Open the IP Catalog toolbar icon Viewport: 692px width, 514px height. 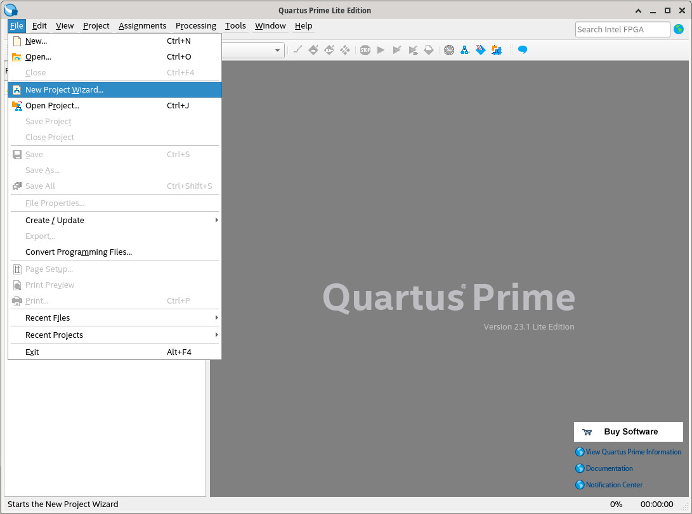coord(497,50)
